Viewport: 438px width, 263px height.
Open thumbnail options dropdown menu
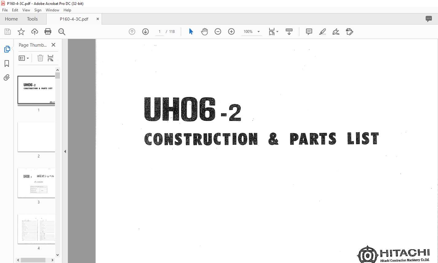(24, 58)
